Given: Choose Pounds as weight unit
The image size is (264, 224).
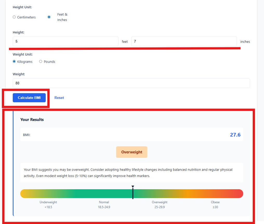Looking at the screenshot, I should click(x=41, y=61).
